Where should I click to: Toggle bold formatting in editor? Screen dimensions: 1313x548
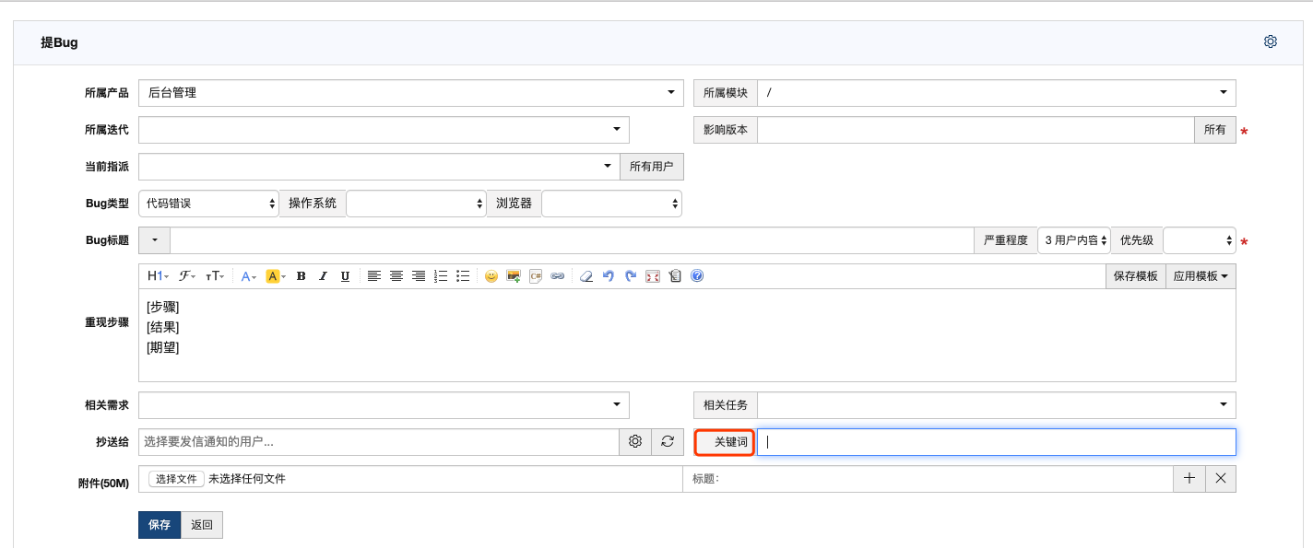tap(302, 276)
